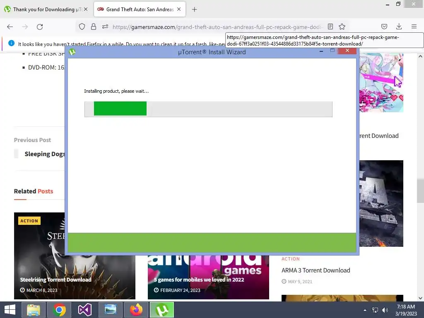The width and height of the screenshot is (424, 318).
Task: Open Save to Pocket icon
Action: coord(384,26)
